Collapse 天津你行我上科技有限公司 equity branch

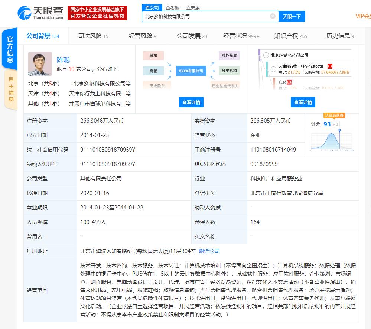click(273, 69)
